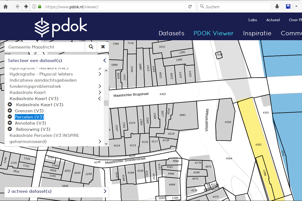Disable the Percelen (V3) layer

[10, 117]
